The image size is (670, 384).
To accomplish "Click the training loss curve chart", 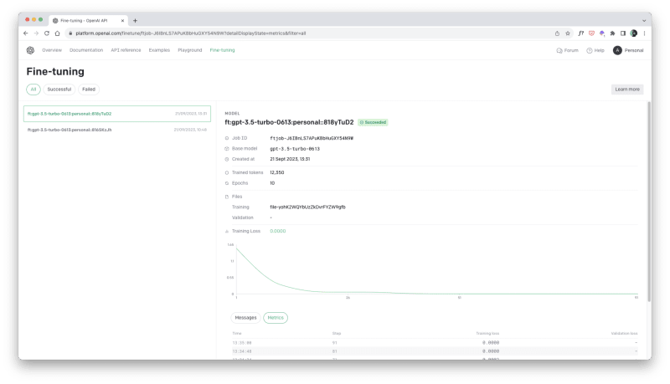I will coord(432,270).
